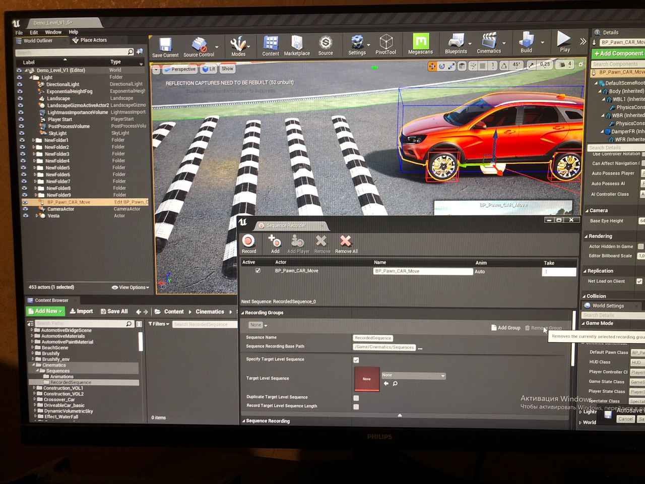This screenshot has height=484, width=645.
Task: Click Import in Content Browser
Action: [81, 311]
